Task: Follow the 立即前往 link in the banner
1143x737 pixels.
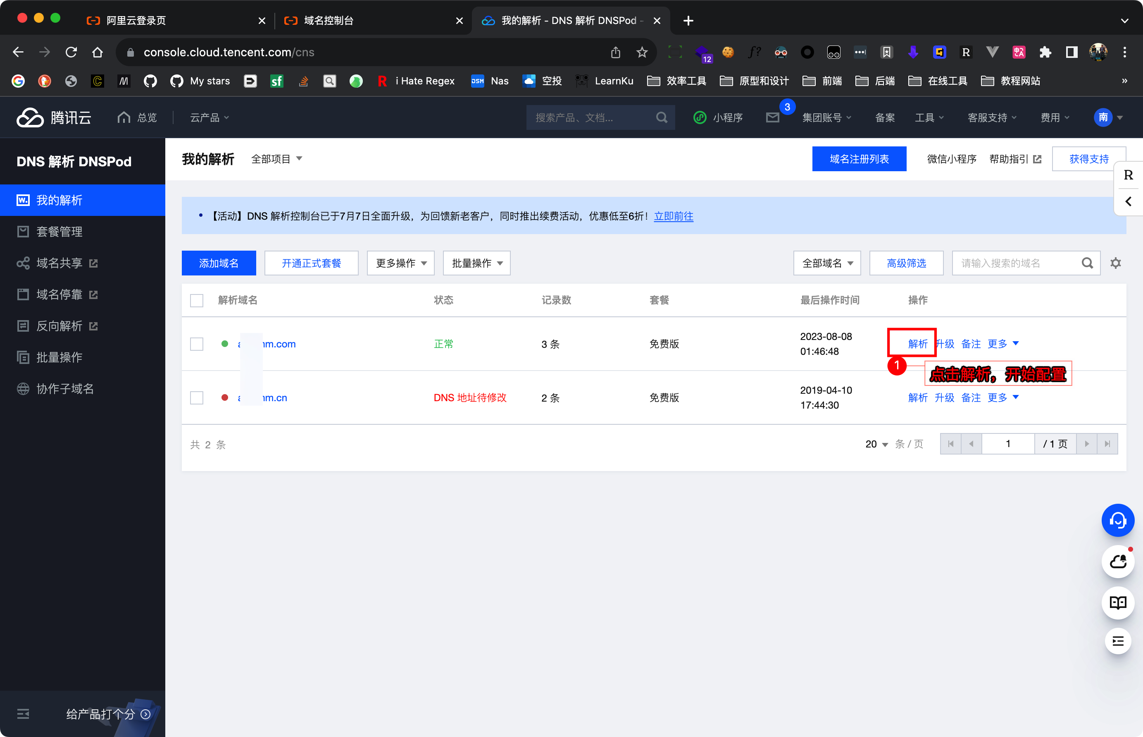Action: pos(673,216)
